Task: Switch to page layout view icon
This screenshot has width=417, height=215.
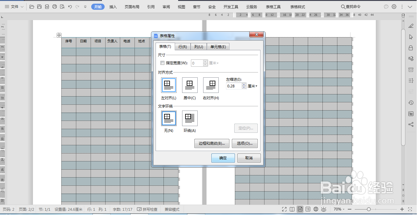Action: 300,209
